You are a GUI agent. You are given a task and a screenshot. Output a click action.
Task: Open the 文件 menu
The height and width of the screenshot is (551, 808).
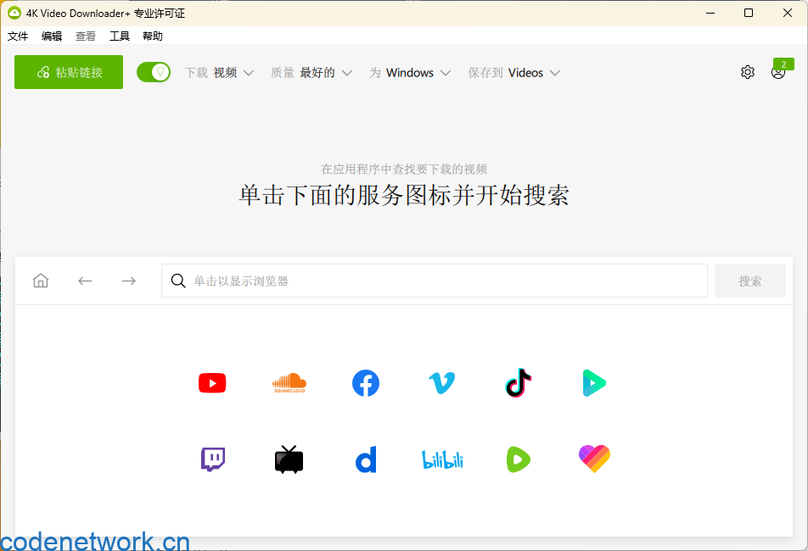(x=18, y=36)
